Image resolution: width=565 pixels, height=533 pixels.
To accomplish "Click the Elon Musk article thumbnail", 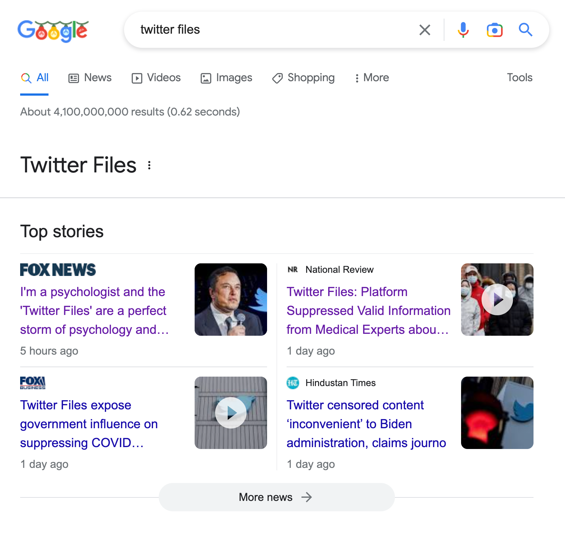I will 231,300.
